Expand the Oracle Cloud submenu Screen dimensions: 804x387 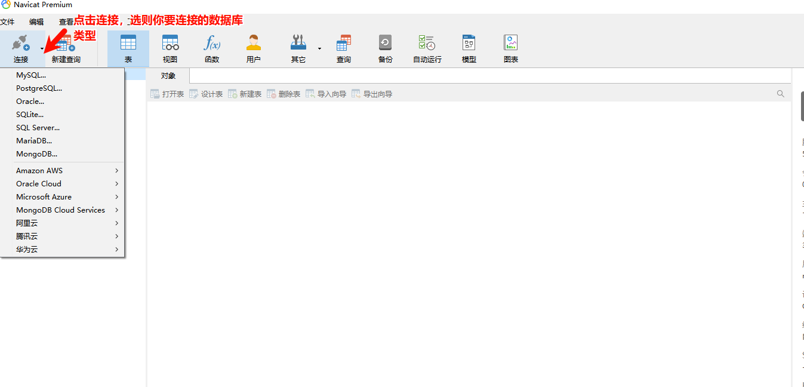[x=63, y=184]
